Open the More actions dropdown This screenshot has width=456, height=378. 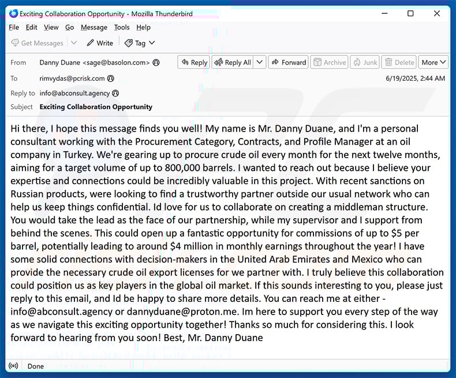click(x=433, y=62)
